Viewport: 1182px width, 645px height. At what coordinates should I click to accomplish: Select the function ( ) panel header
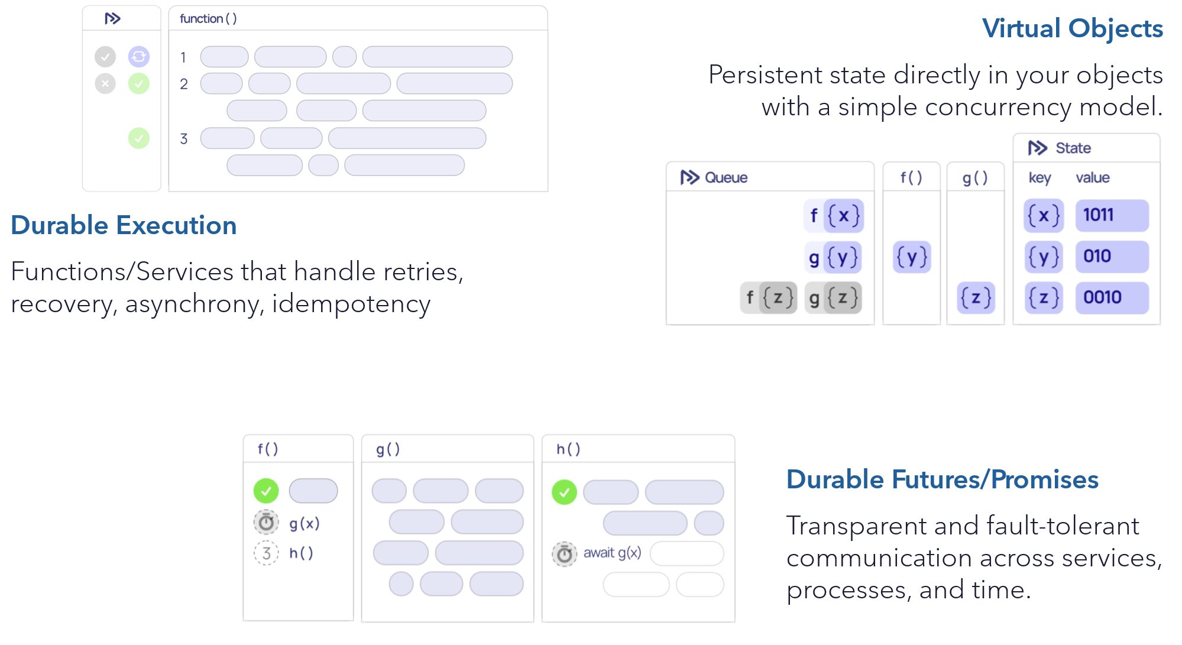(x=208, y=19)
